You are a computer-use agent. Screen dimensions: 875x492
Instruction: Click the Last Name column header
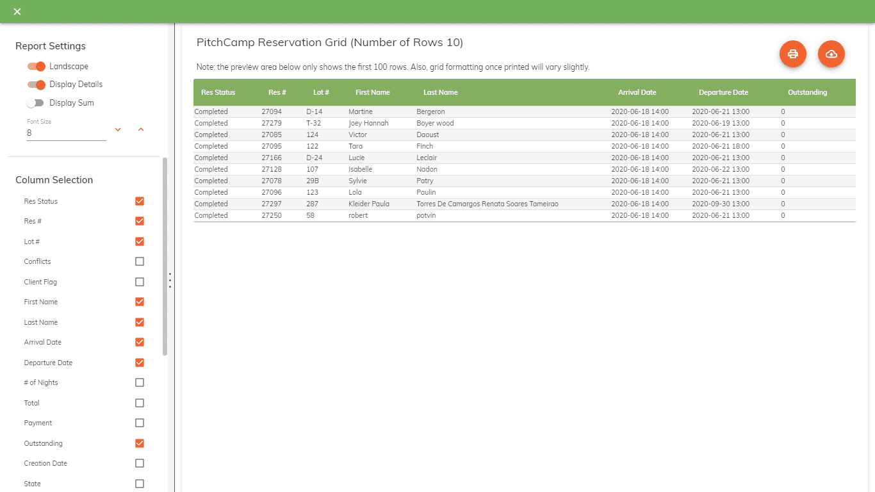tap(441, 92)
